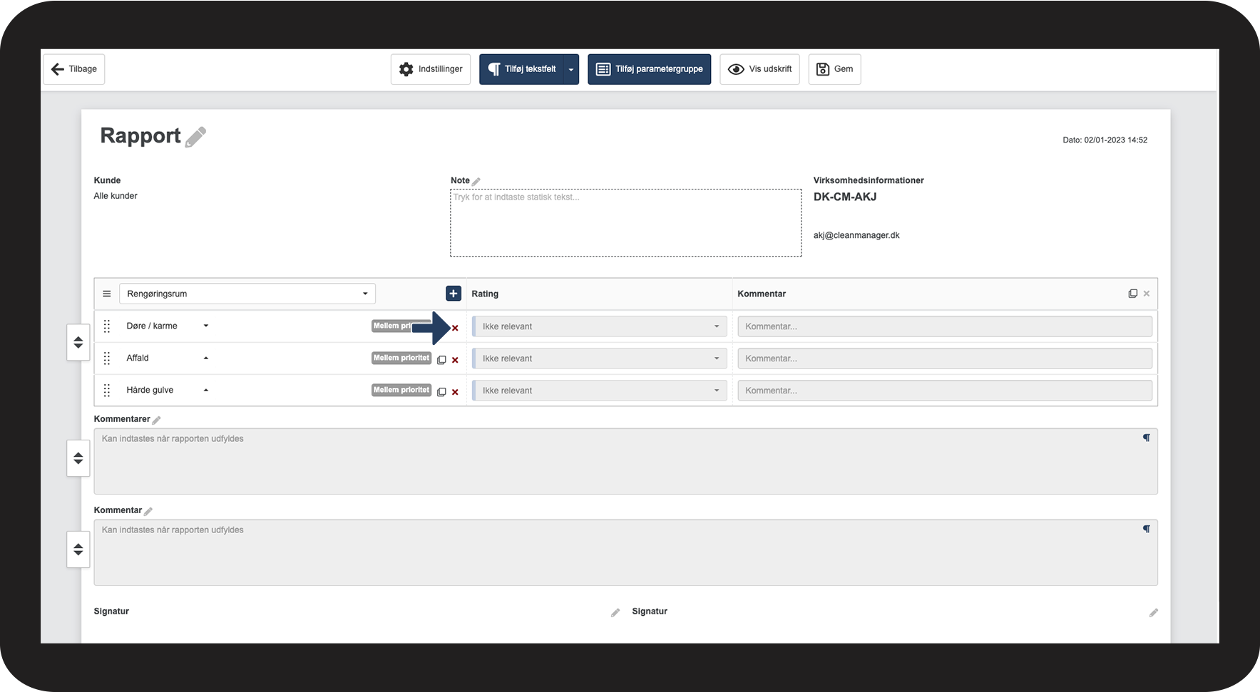Open the Rengøringsrum dropdown
The height and width of the screenshot is (692, 1260).
[247, 294]
